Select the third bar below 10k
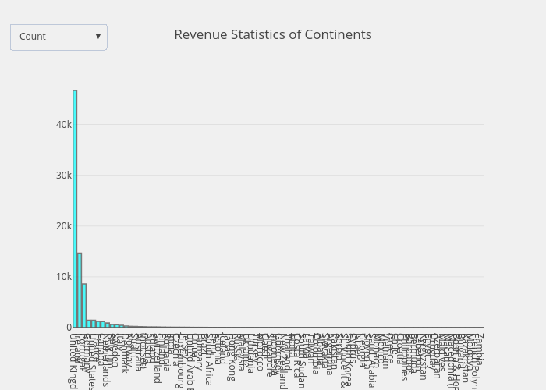The width and height of the screenshot is (546, 390). 84,306
